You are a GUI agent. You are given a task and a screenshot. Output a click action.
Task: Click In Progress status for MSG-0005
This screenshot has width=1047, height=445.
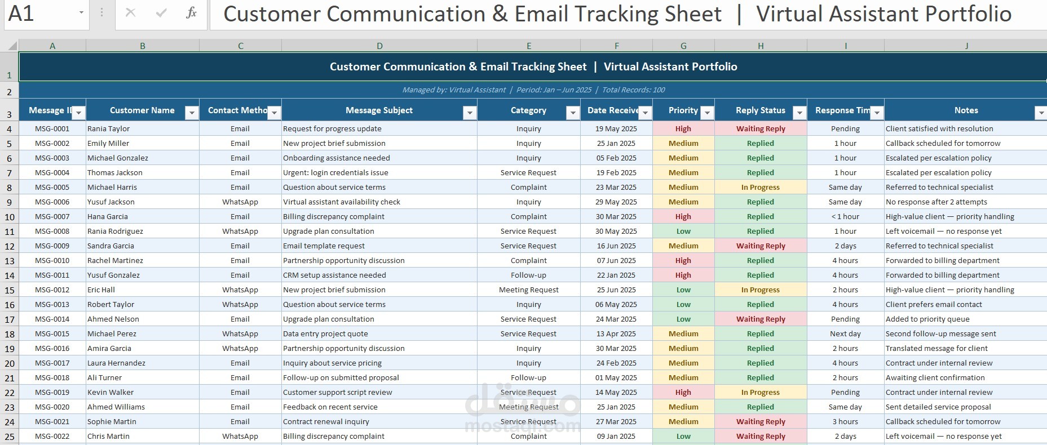(761, 187)
